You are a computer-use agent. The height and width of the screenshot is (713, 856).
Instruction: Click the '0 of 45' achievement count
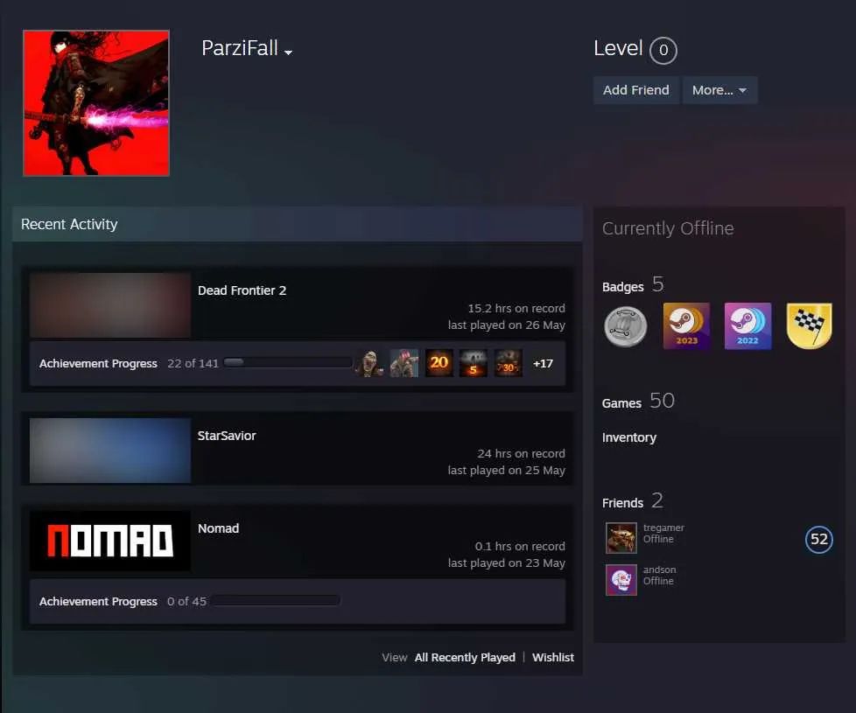(x=186, y=601)
